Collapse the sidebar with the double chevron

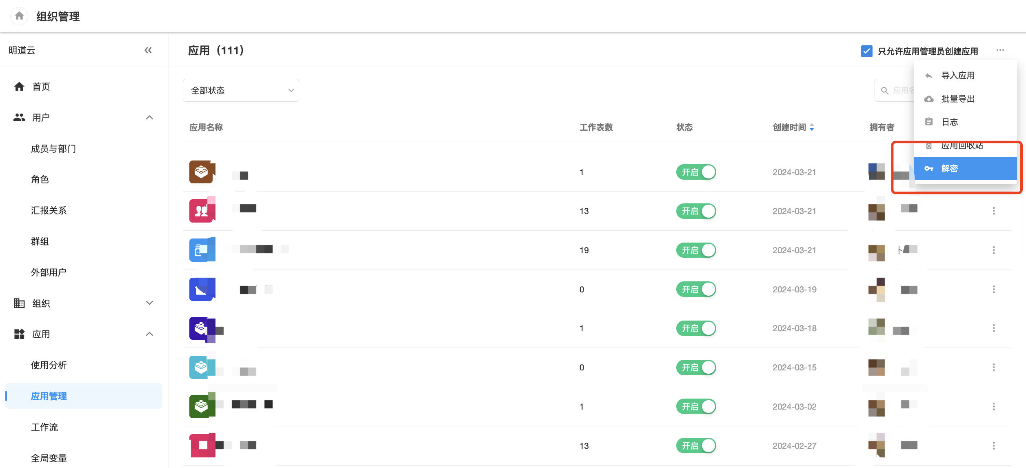point(148,50)
